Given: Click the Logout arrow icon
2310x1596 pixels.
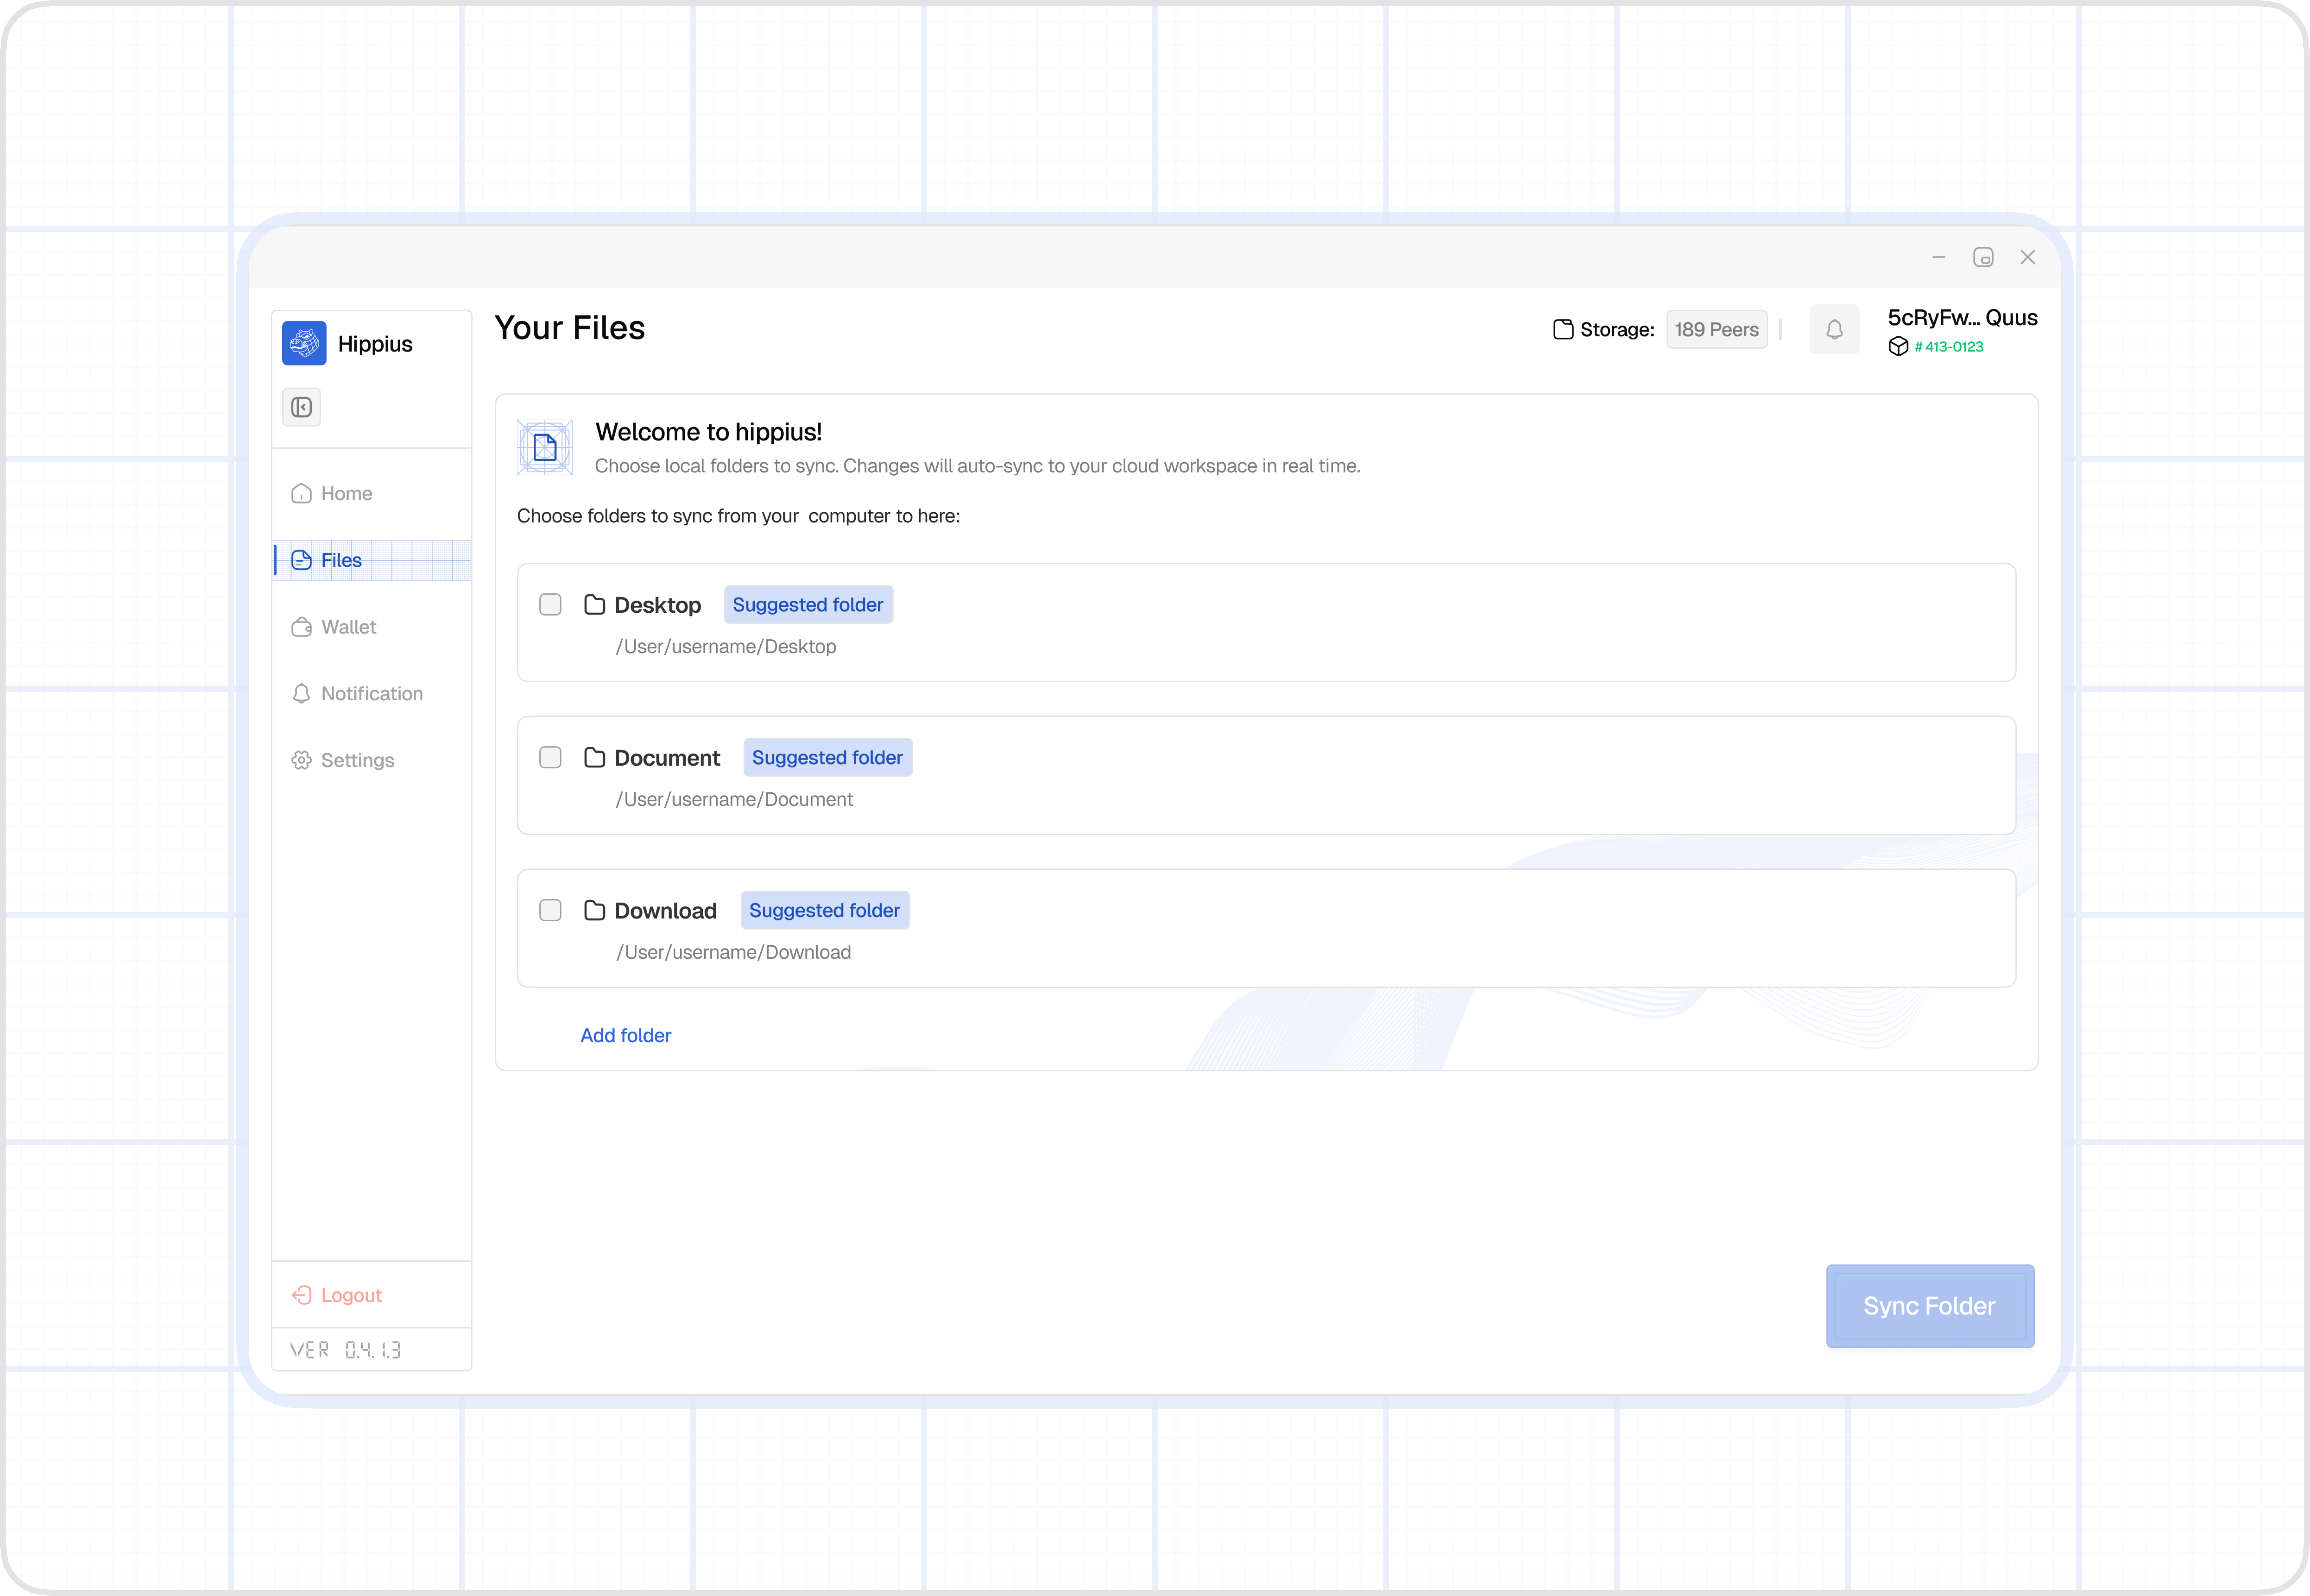Looking at the screenshot, I should [x=301, y=1295].
